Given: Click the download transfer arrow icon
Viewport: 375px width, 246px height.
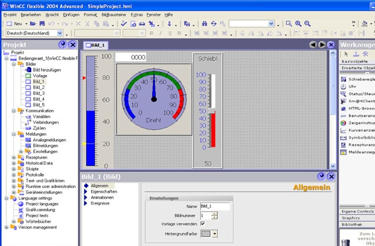Looking at the screenshot, I should (169, 23).
